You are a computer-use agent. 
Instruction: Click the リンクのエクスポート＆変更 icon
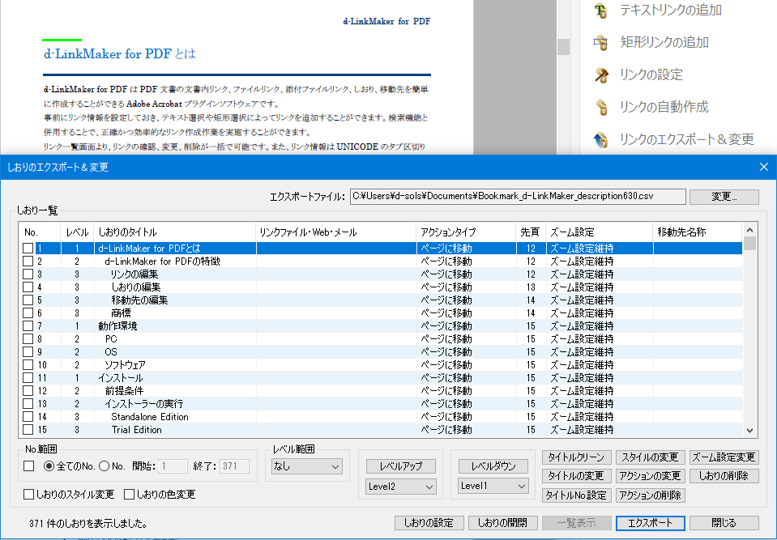600,139
